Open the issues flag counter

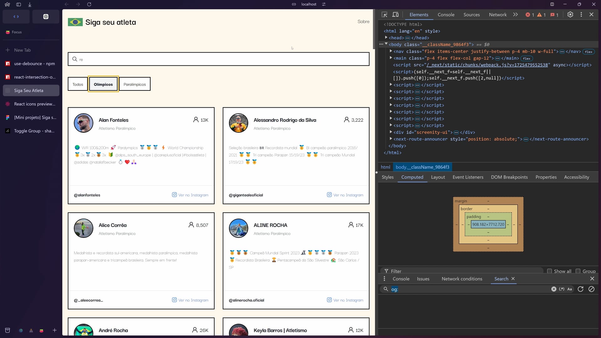pyautogui.click(x=554, y=15)
